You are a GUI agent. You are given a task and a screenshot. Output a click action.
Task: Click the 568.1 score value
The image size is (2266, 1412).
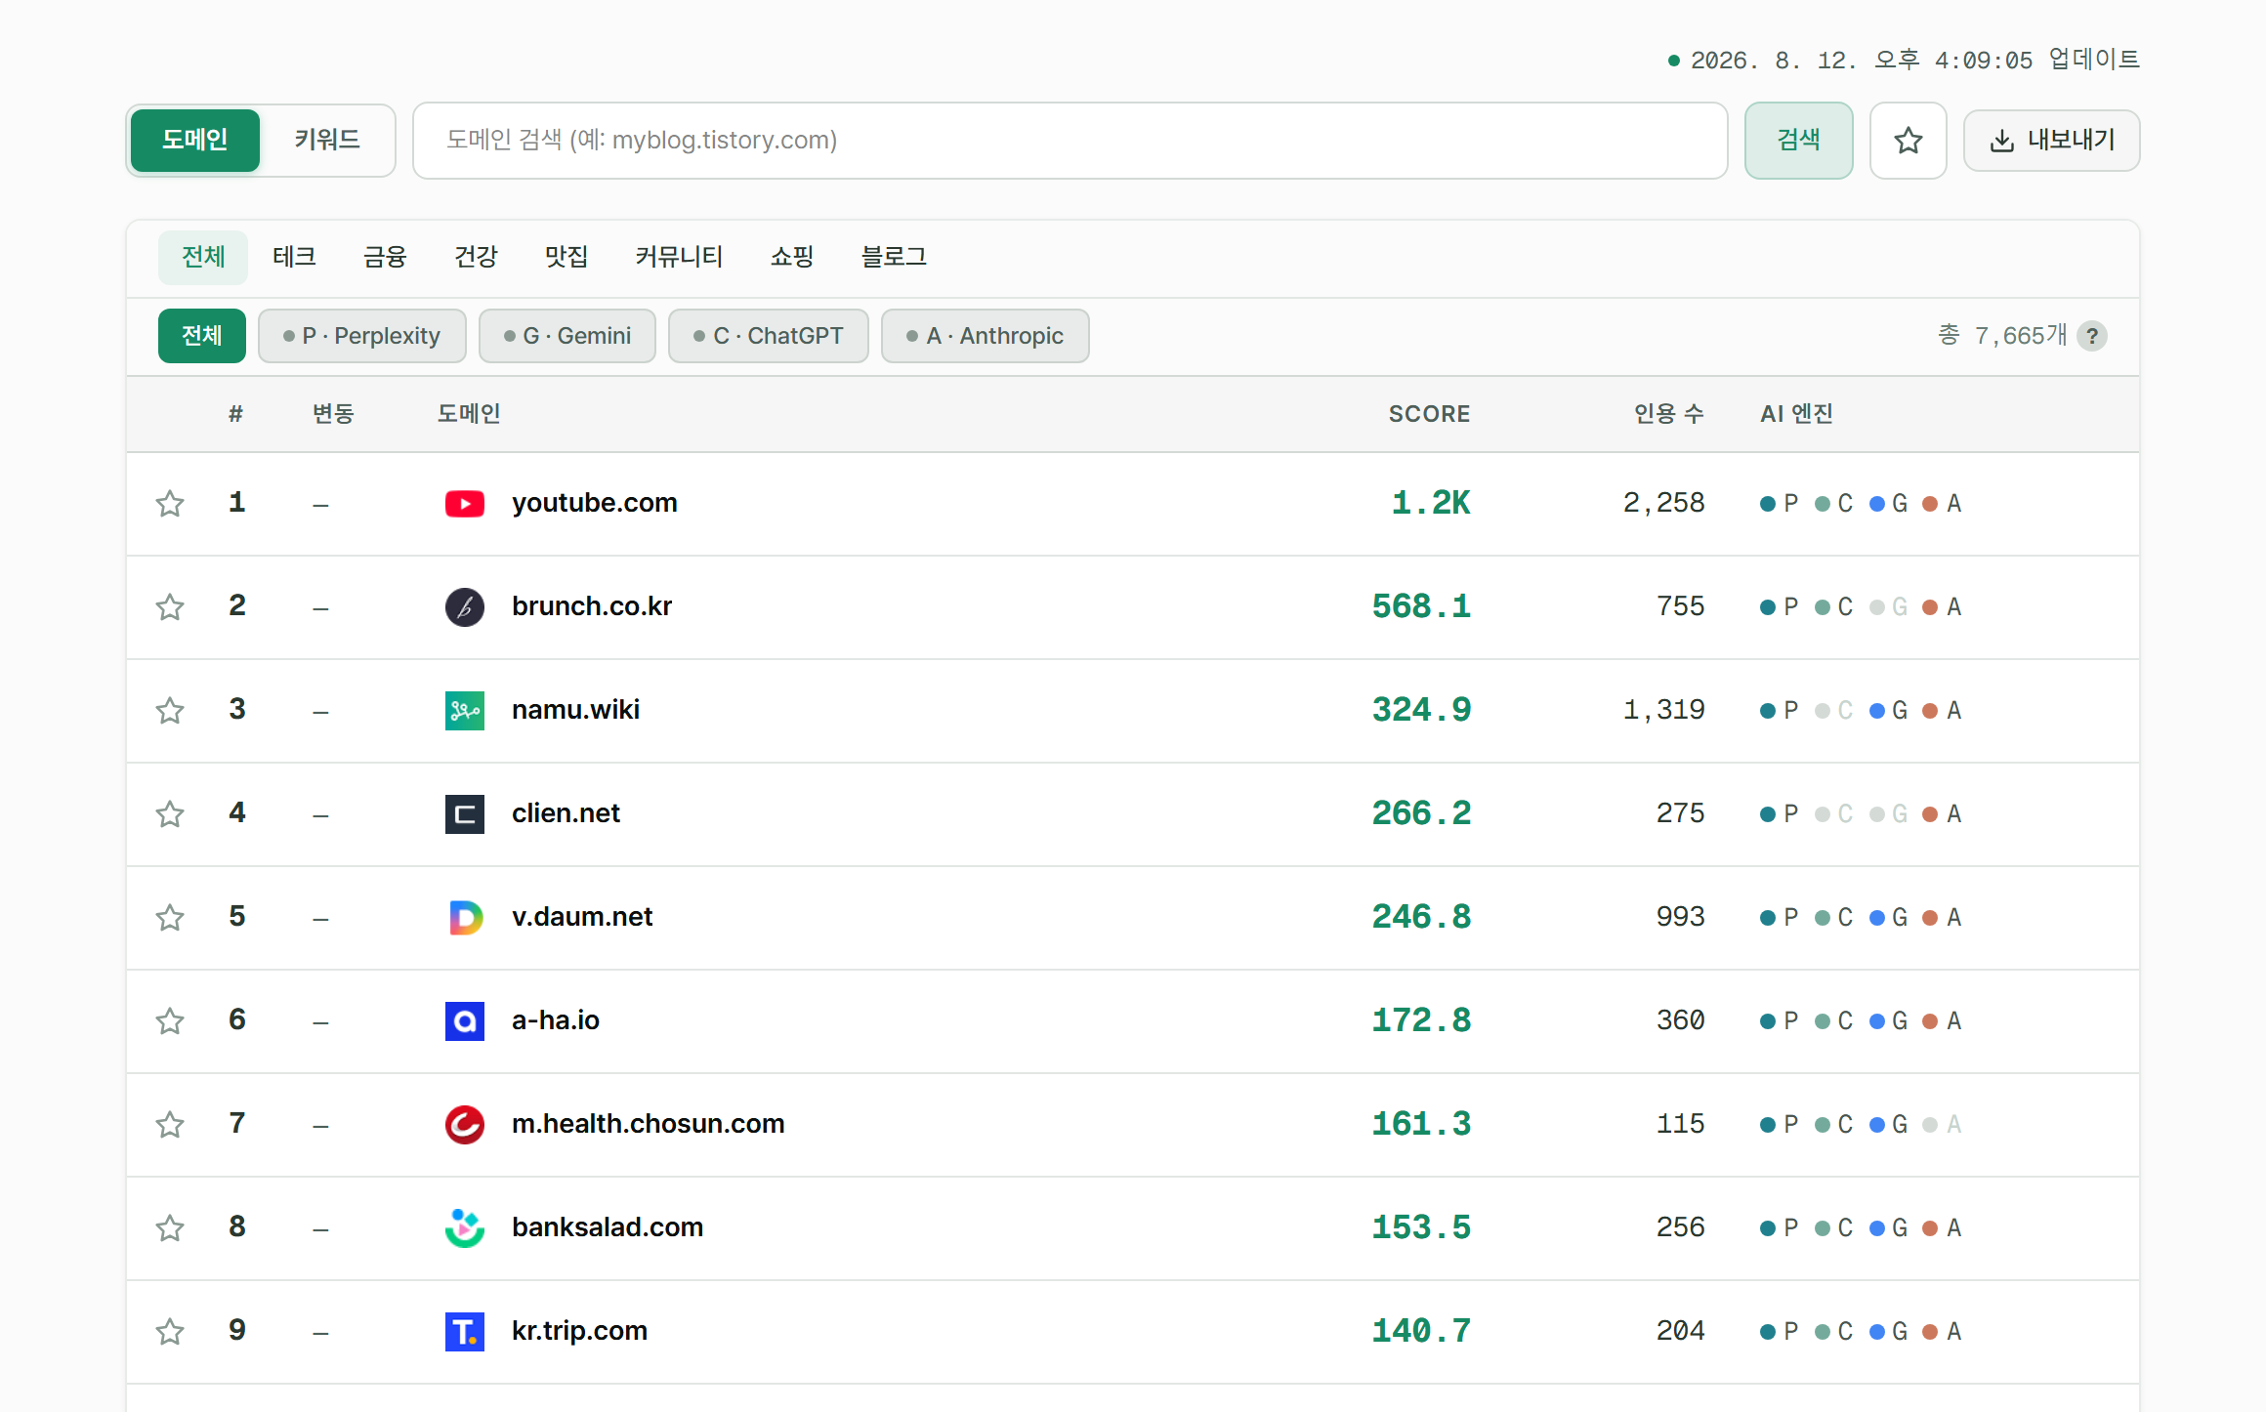pos(1421,607)
